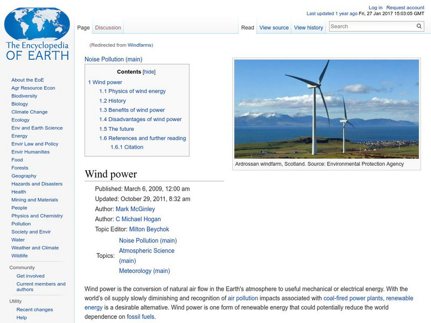Select Hazards and Disasters in sidebar

point(37,184)
